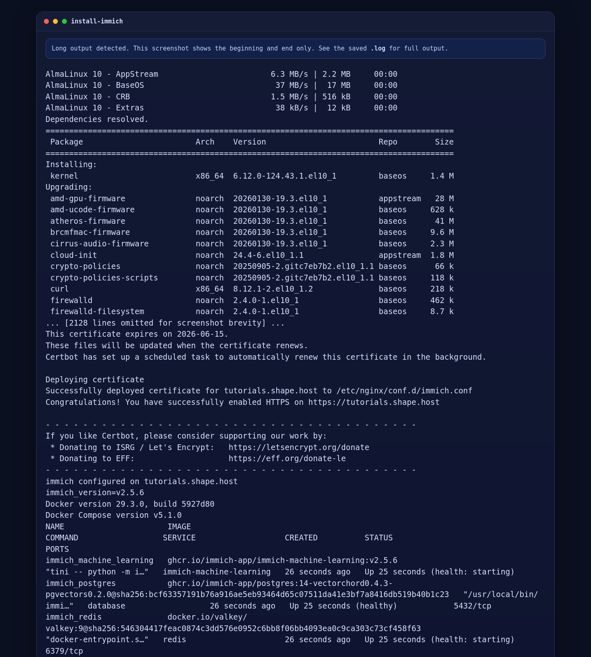Image resolution: width=591 pixels, height=657 pixels.
Task: Select the crypto-policies-scripts package name
Action: coord(104,278)
